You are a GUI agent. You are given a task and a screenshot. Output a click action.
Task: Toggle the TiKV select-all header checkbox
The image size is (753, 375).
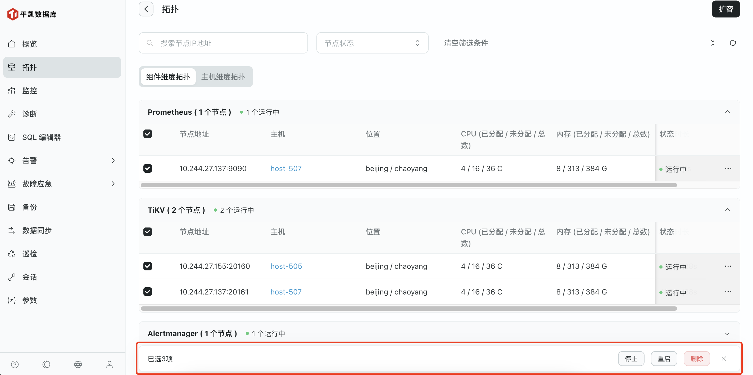point(148,232)
